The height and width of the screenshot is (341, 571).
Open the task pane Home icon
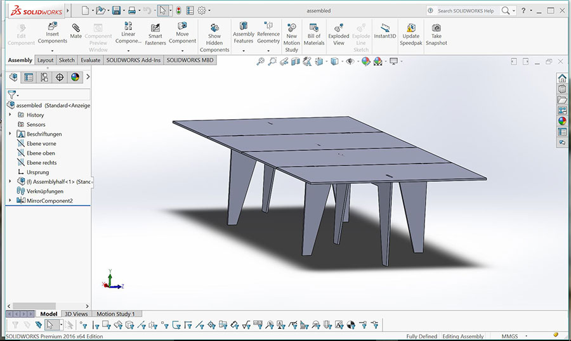pos(562,78)
